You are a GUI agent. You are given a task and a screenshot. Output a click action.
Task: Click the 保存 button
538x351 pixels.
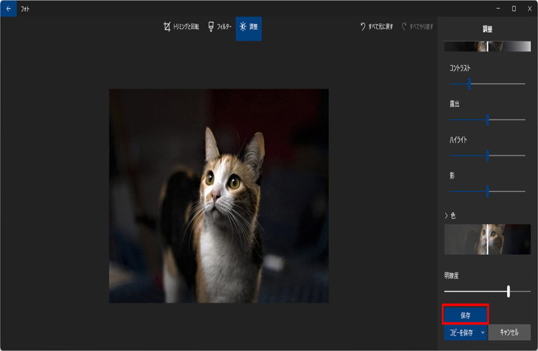(x=465, y=315)
